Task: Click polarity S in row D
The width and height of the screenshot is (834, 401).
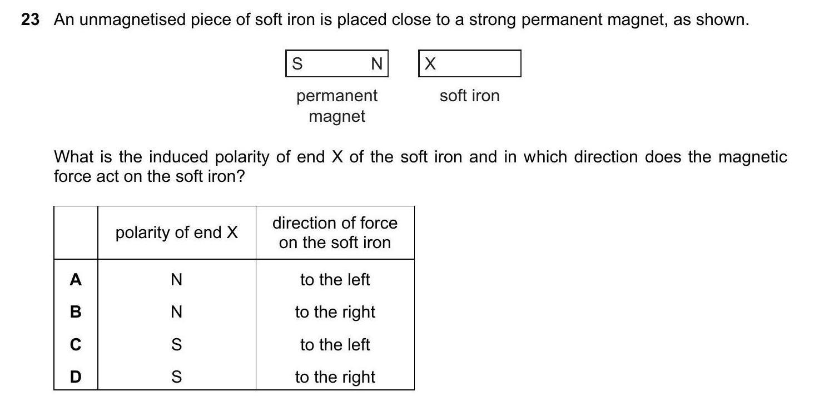Action: click(176, 377)
